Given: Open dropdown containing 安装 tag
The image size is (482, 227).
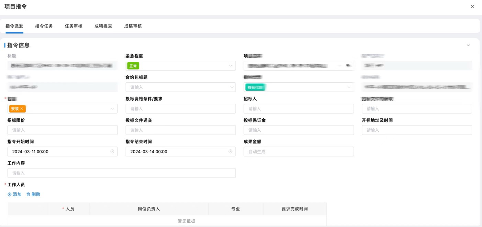Looking at the screenshot, I should 112,109.
